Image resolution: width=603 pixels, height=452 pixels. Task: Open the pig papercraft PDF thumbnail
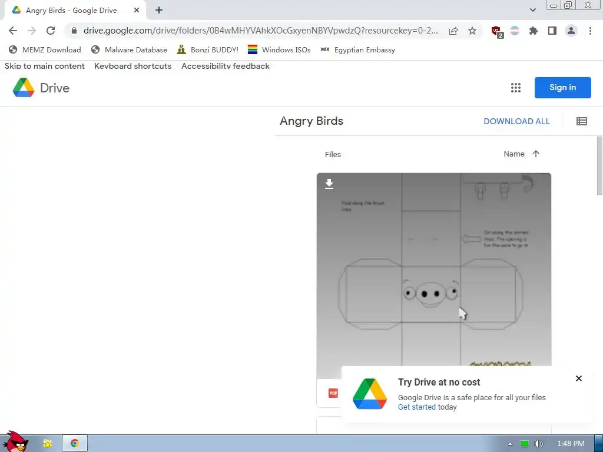click(x=434, y=275)
